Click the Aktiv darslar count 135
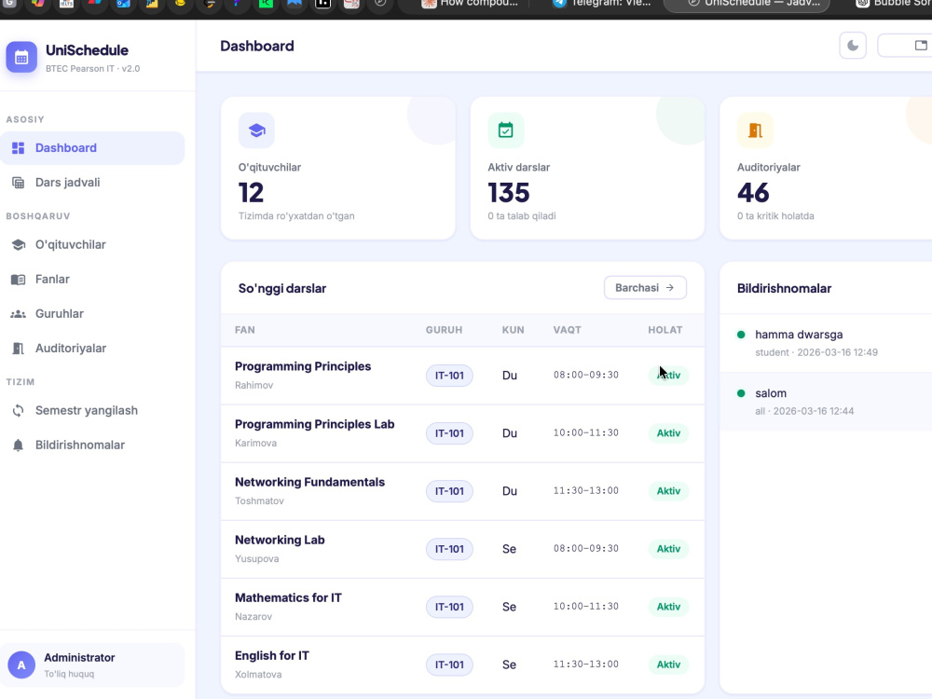The width and height of the screenshot is (932, 699). tap(509, 193)
